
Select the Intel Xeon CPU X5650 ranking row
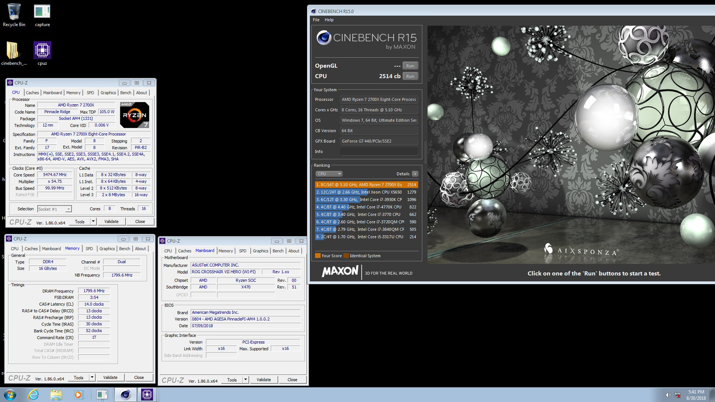[x=366, y=192]
